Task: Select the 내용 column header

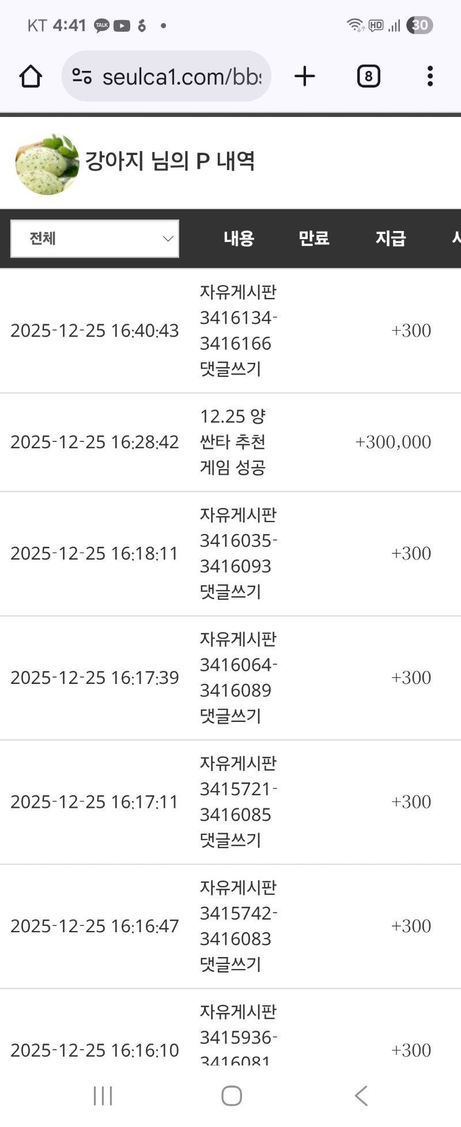Action: (239, 239)
